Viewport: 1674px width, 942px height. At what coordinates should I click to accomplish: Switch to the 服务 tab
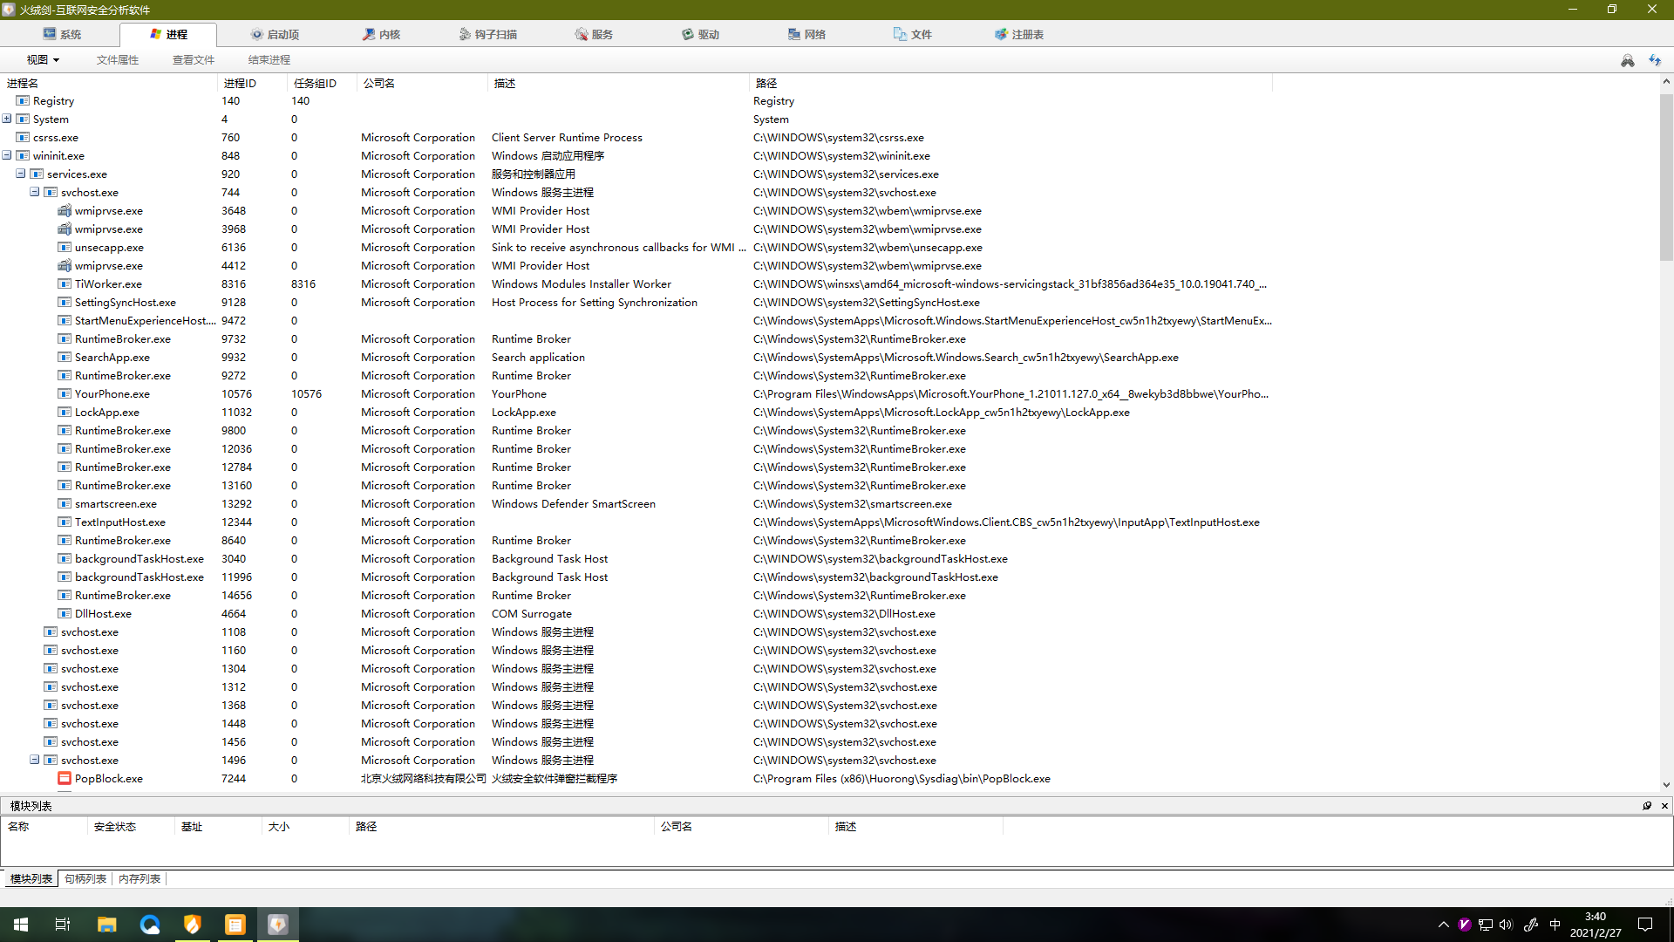pos(594,34)
